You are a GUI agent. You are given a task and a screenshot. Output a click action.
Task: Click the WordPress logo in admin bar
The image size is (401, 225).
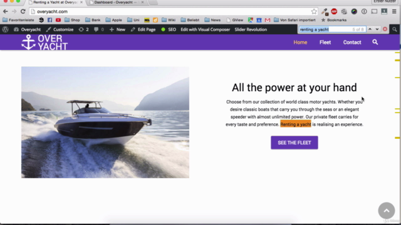(6, 29)
